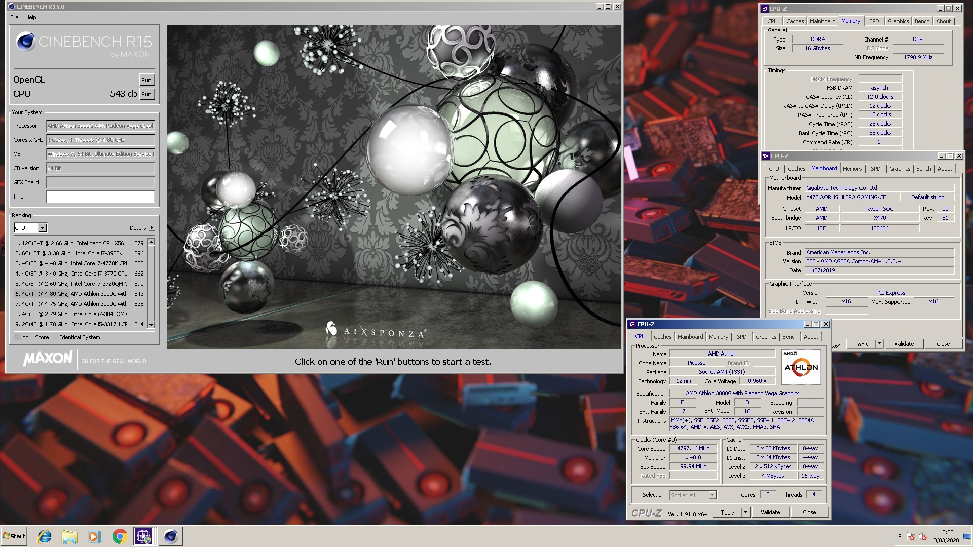
Task: Open the Help menu in Cinebench
Action: coord(31,17)
